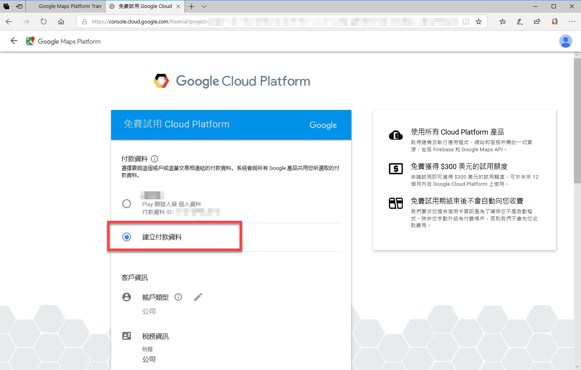Switch to the Google Maps Platform Tran tab
The width and height of the screenshot is (581, 370).
pyautogui.click(x=66, y=6)
